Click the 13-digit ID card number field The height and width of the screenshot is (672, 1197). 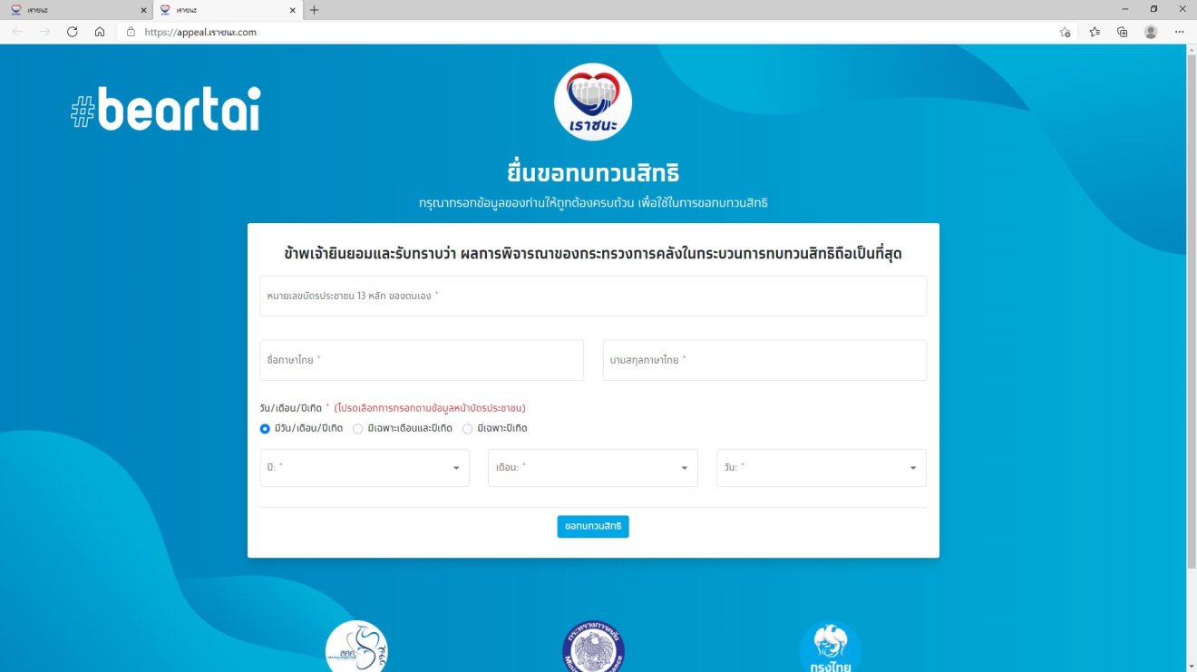pyautogui.click(x=593, y=296)
